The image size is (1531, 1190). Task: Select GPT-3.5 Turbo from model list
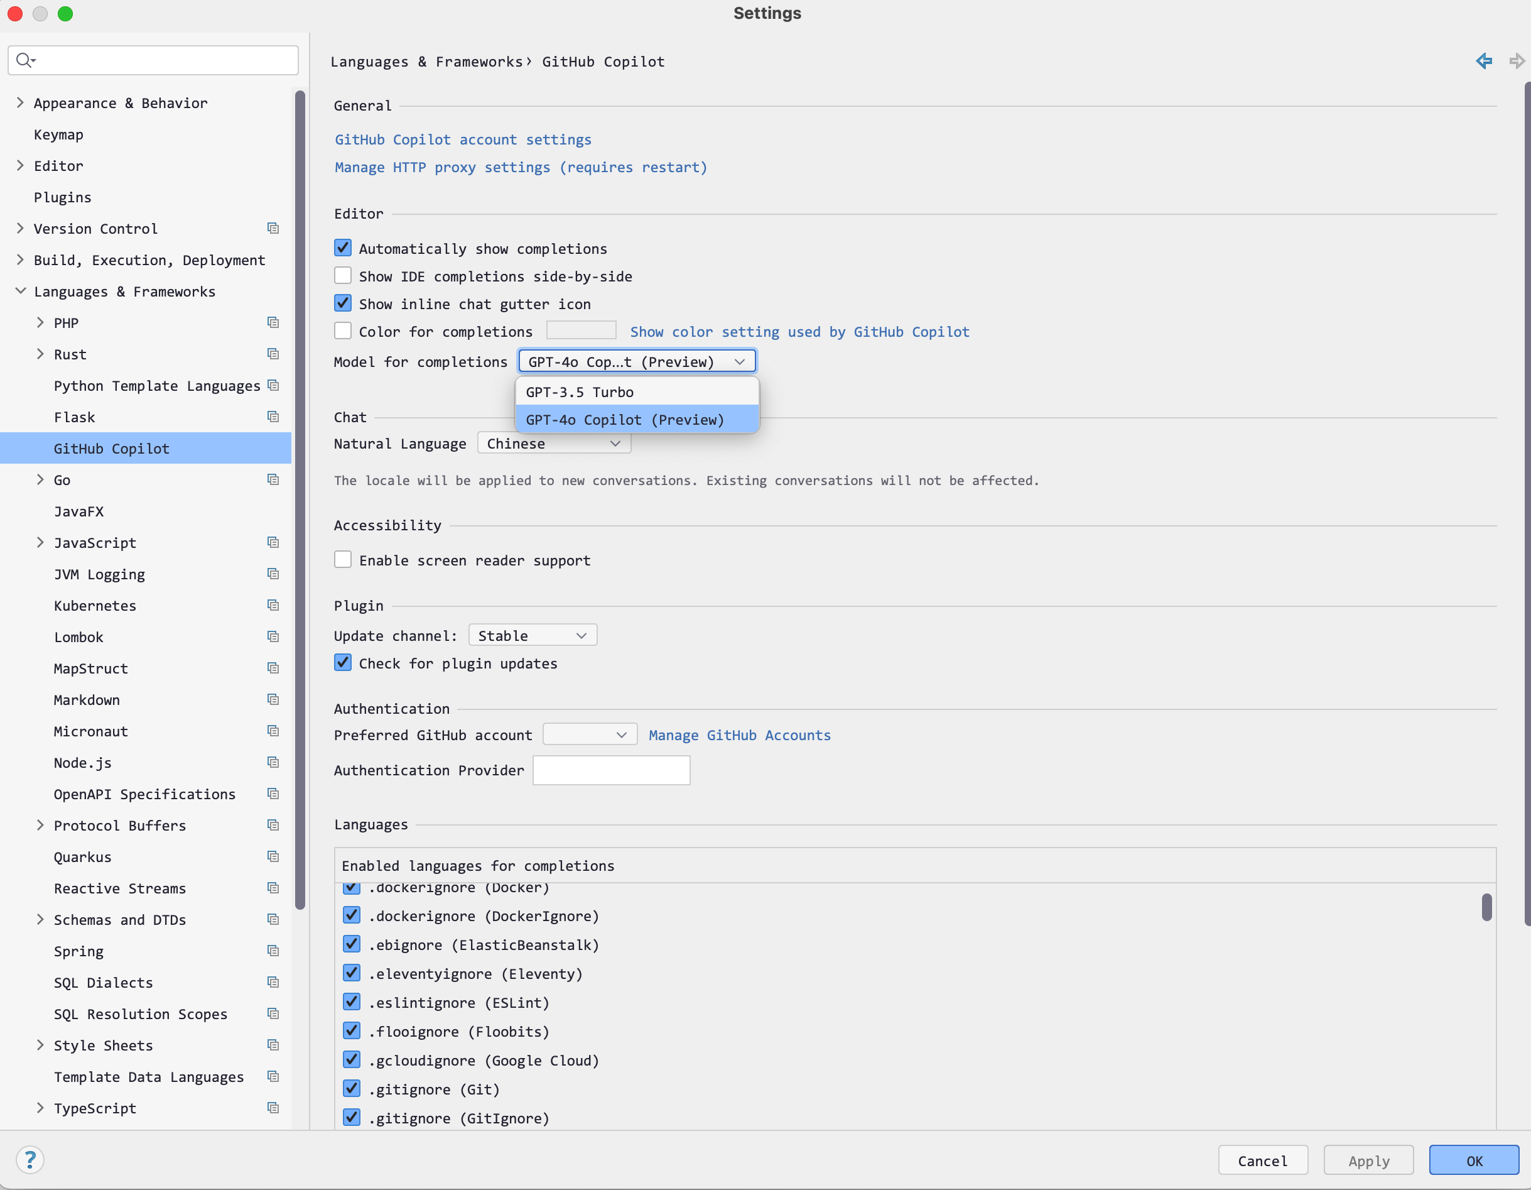point(637,392)
